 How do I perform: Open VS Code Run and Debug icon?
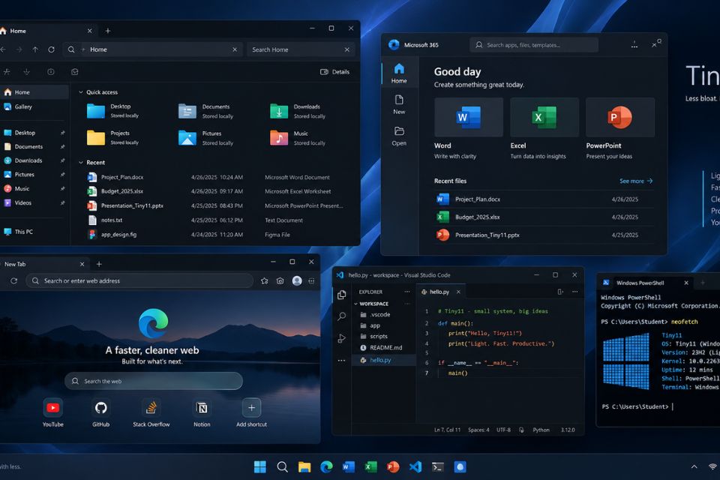[342, 338]
